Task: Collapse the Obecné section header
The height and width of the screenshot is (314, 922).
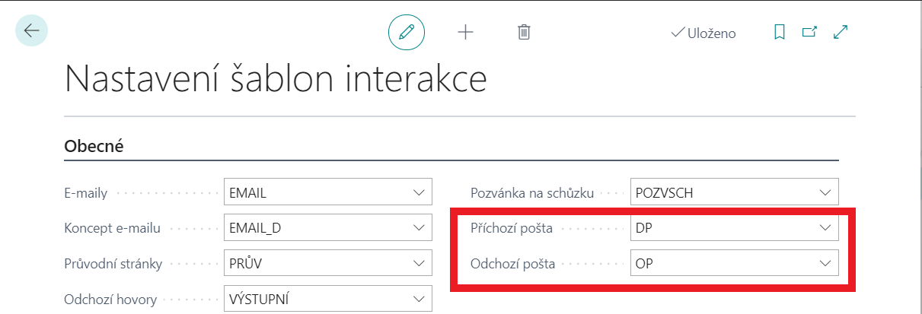Action: [94, 146]
